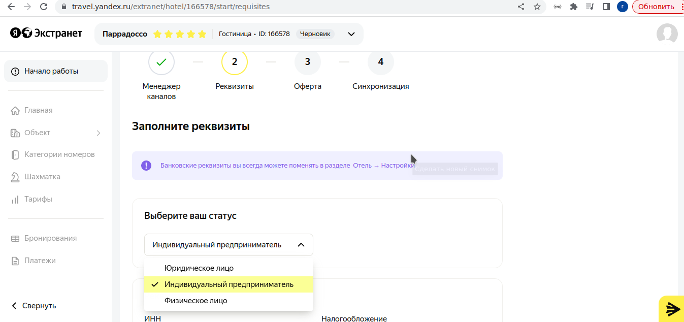This screenshot has height=322, width=684.
Task: Click the Парадоссо hotel name
Action: tap(125, 34)
